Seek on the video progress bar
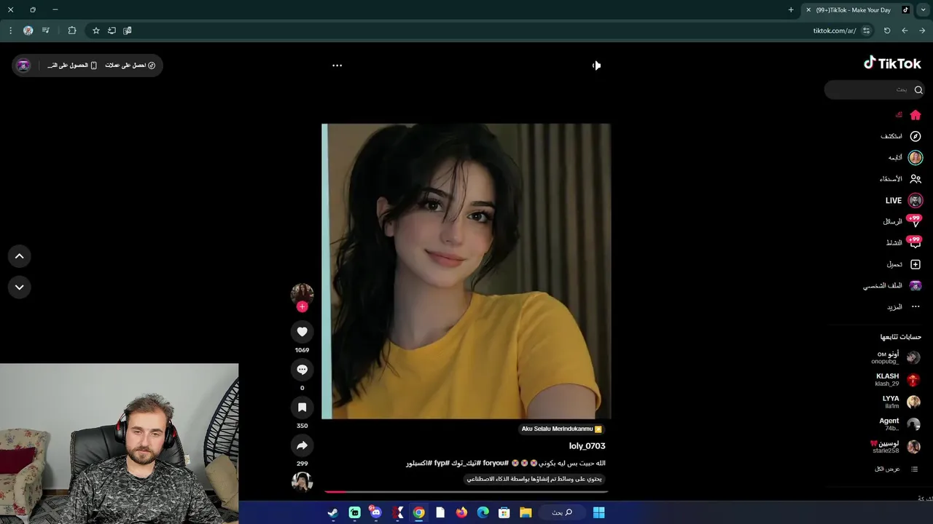Viewport: 933px width, 524px height. pos(466,492)
